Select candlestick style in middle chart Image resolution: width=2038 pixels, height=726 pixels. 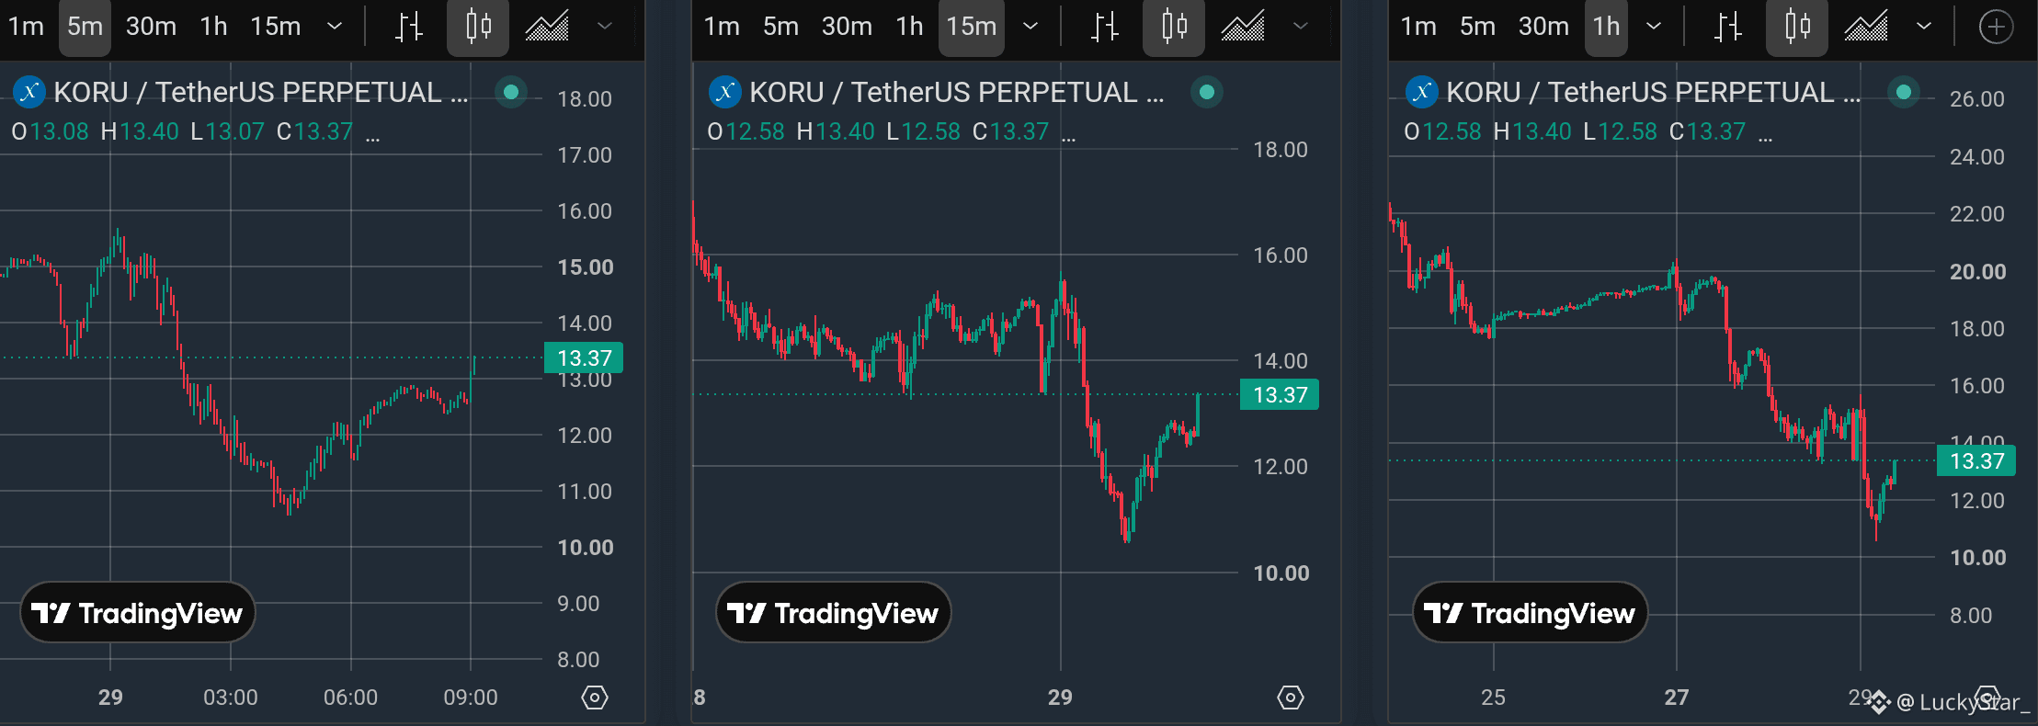[x=1174, y=27]
